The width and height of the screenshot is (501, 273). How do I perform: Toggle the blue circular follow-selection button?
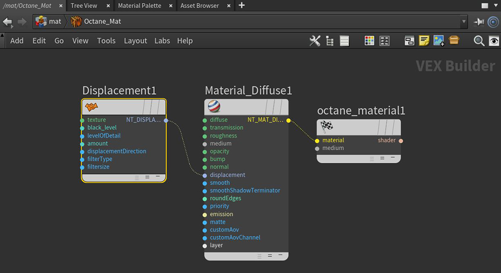coord(493,22)
